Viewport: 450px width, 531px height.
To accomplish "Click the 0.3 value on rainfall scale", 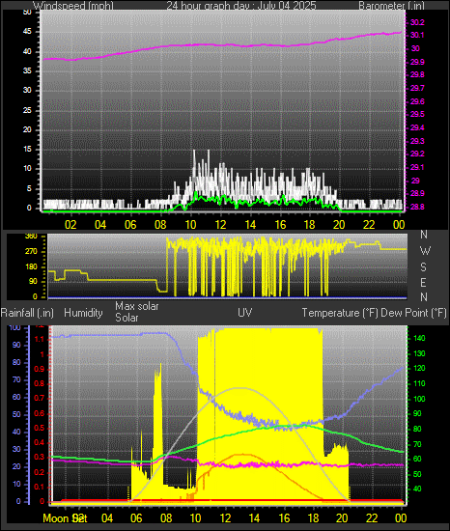I will pyautogui.click(x=40, y=458).
